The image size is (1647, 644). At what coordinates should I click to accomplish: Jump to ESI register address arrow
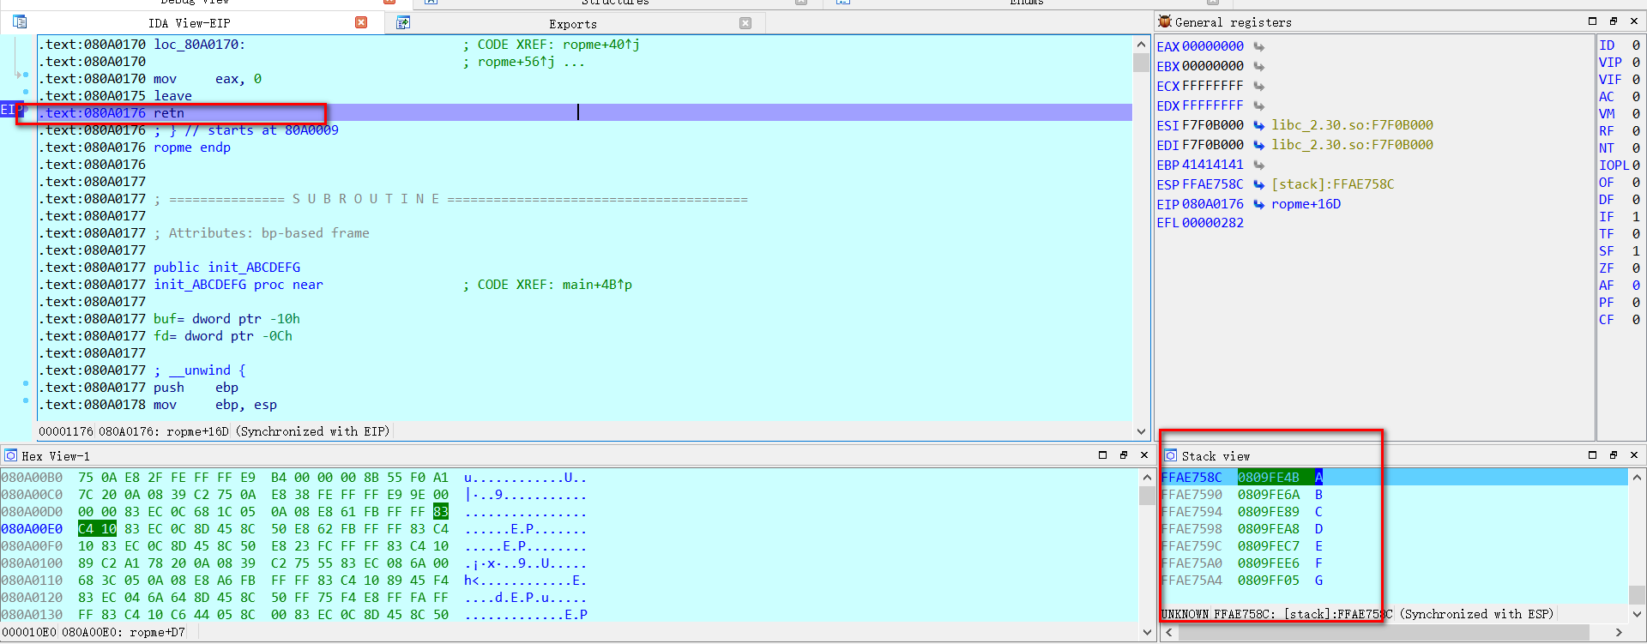pos(1258,125)
